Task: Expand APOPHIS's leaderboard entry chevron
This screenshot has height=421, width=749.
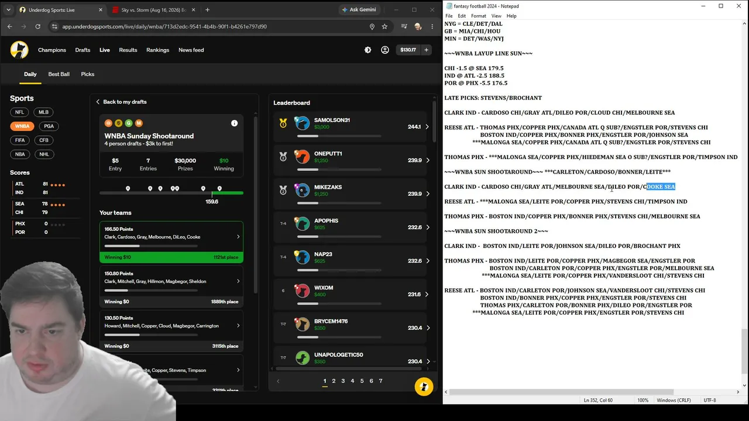Action: [x=427, y=227]
